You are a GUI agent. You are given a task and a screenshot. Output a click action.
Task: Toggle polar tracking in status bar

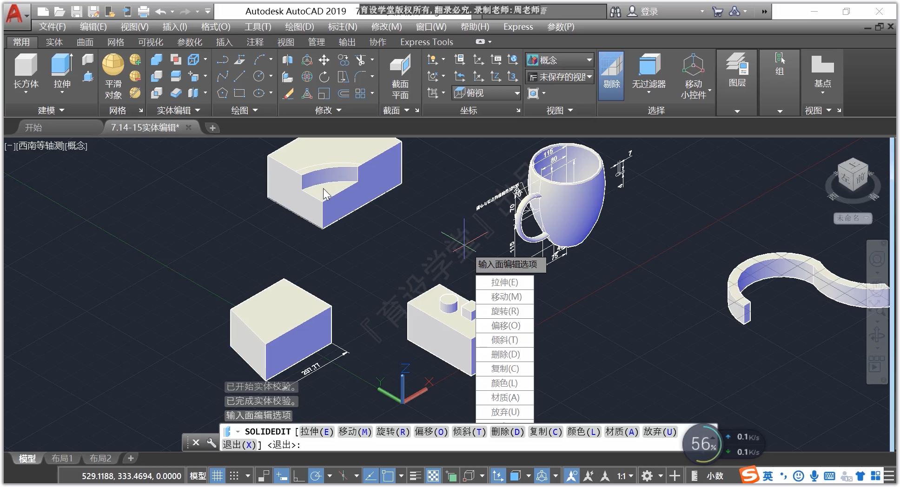[x=316, y=475]
